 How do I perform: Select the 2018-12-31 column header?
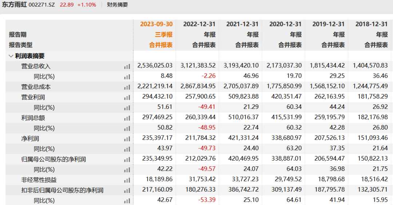click(x=371, y=24)
